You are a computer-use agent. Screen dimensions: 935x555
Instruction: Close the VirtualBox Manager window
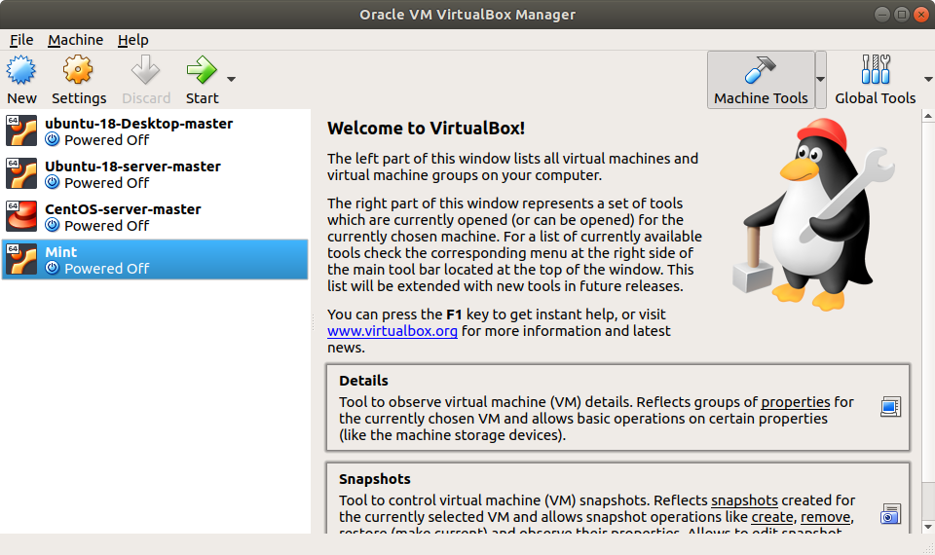[x=921, y=15]
